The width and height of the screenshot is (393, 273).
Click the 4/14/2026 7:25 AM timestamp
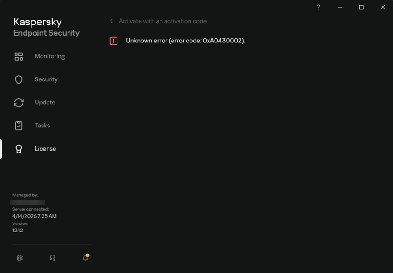click(34, 216)
